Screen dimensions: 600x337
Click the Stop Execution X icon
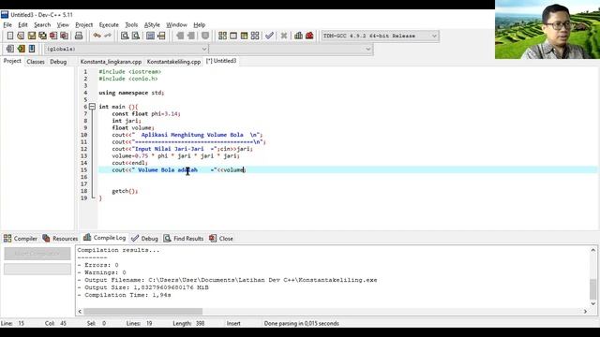[283, 36]
